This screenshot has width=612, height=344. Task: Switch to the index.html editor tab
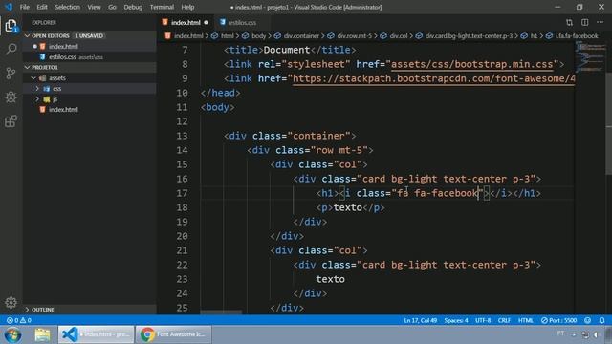[186, 23]
